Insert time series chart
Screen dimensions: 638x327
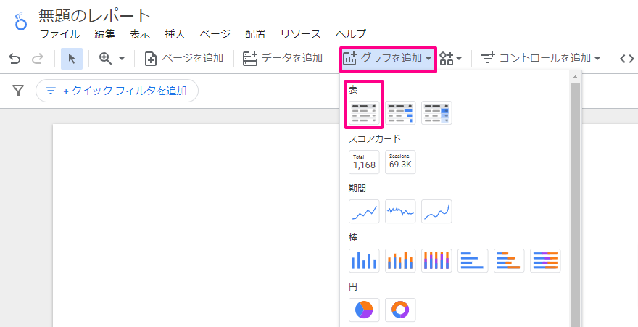pos(364,211)
